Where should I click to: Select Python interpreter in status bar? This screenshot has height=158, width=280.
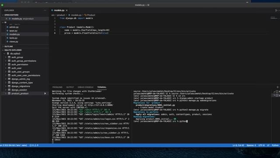(14, 145)
